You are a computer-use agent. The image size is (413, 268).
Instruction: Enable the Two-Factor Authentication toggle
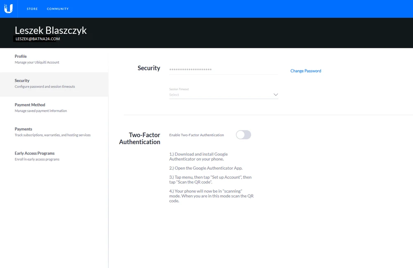coord(243,135)
